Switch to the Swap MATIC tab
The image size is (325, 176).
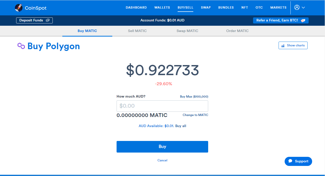tap(187, 31)
